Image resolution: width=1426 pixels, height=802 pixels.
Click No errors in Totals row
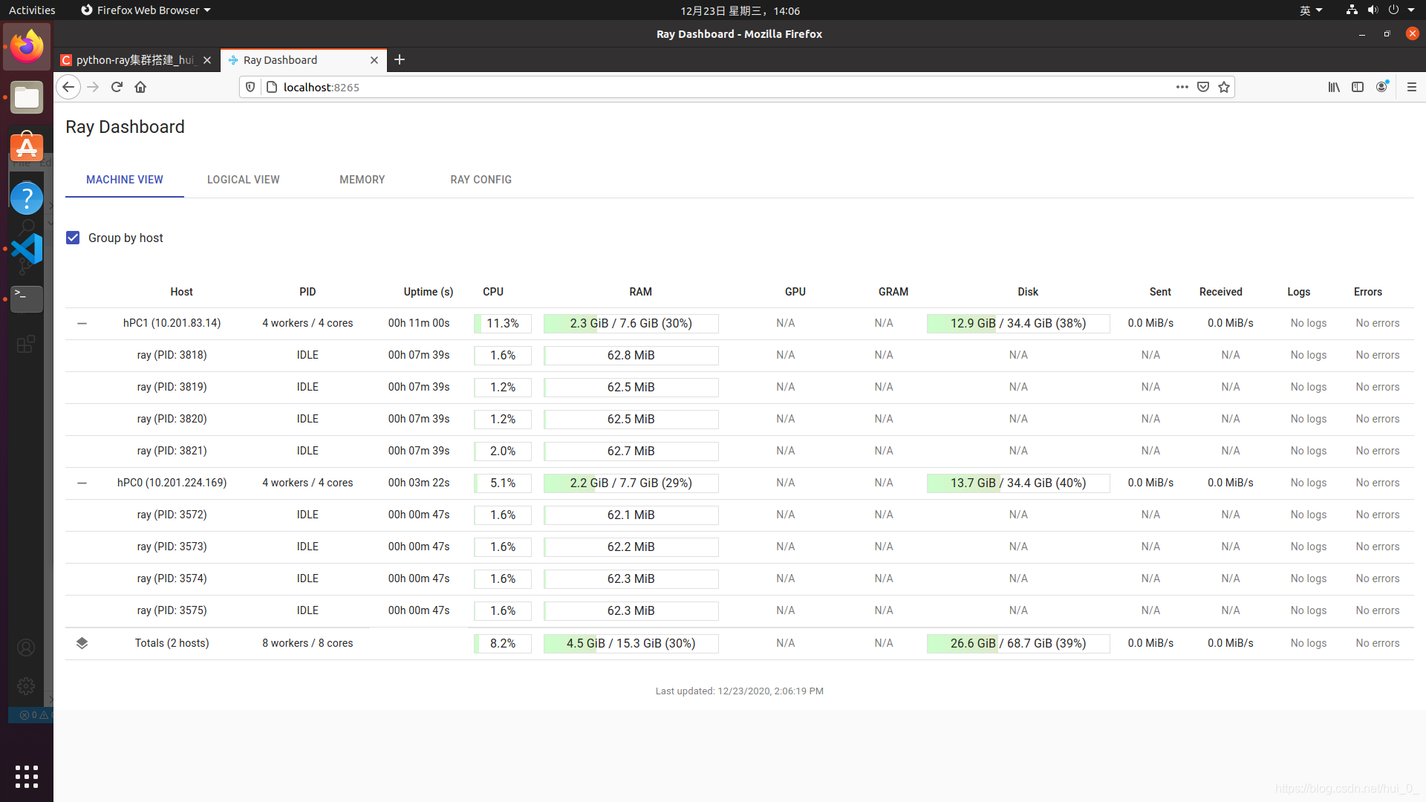click(x=1377, y=643)
